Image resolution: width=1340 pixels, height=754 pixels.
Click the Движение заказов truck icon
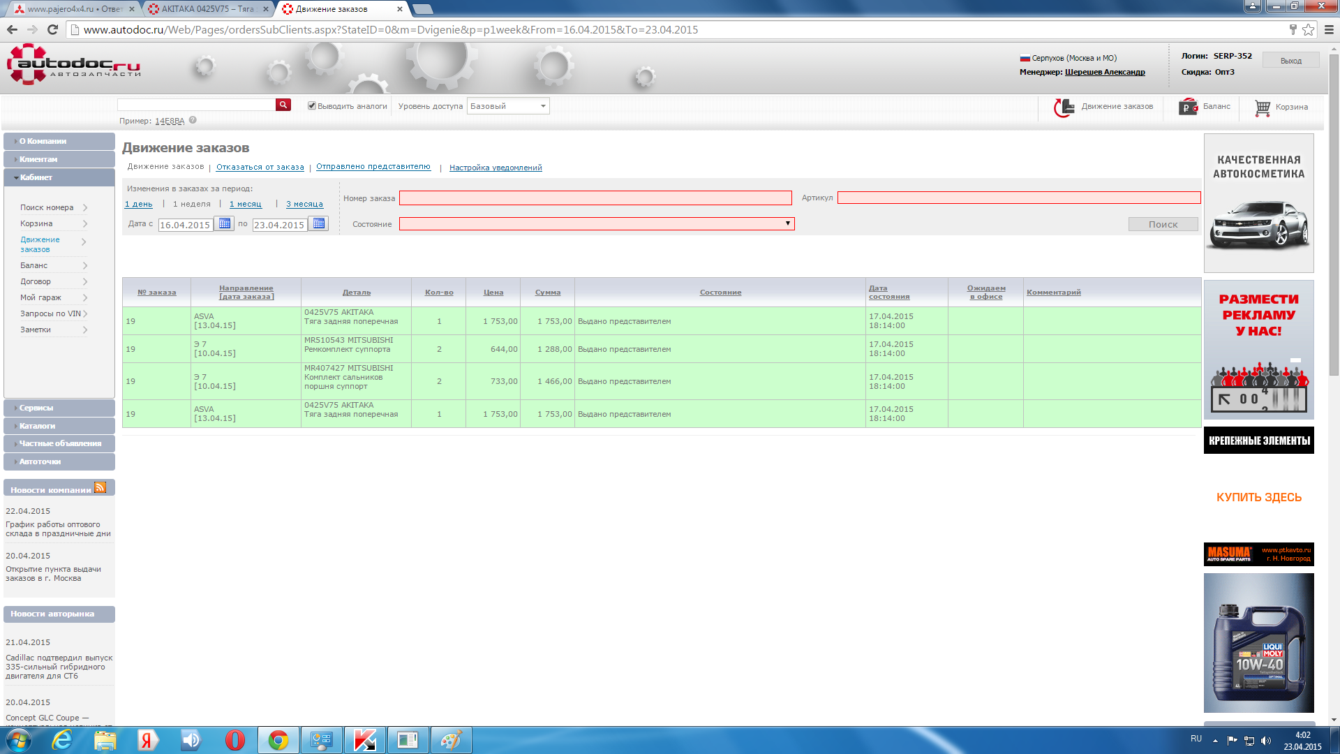pyautogui.click(x=1064, y=108)
